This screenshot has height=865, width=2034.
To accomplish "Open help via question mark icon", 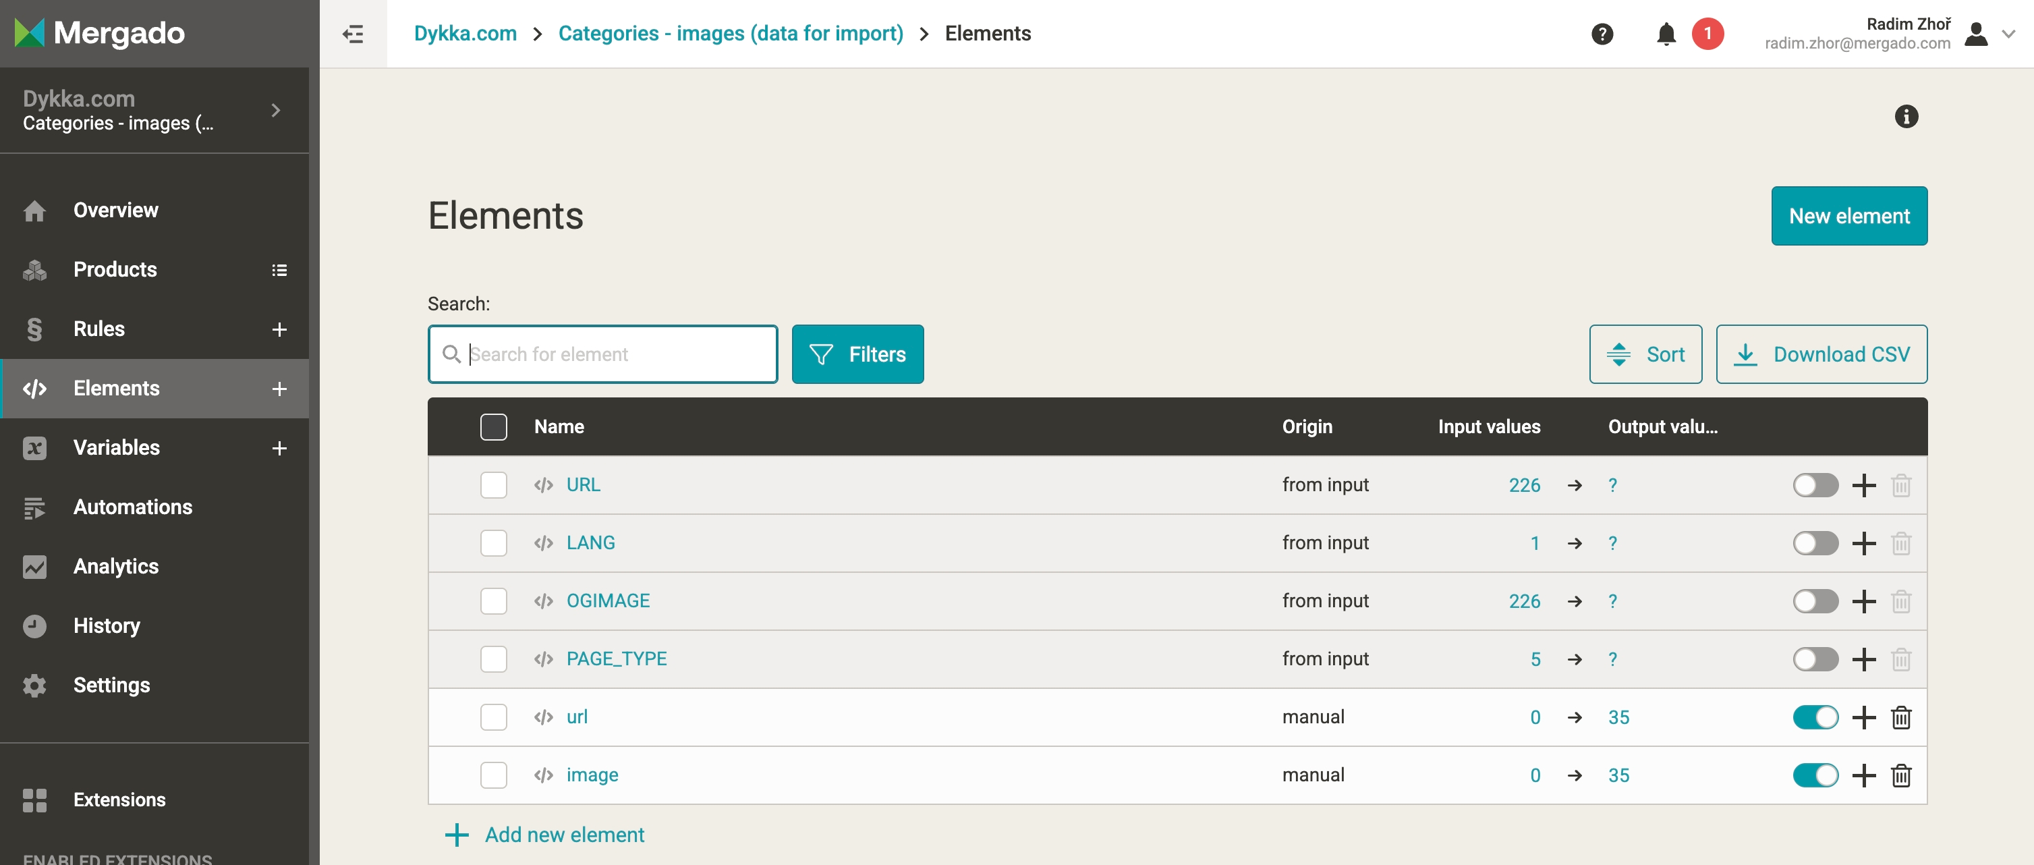I will point(1602,34).
